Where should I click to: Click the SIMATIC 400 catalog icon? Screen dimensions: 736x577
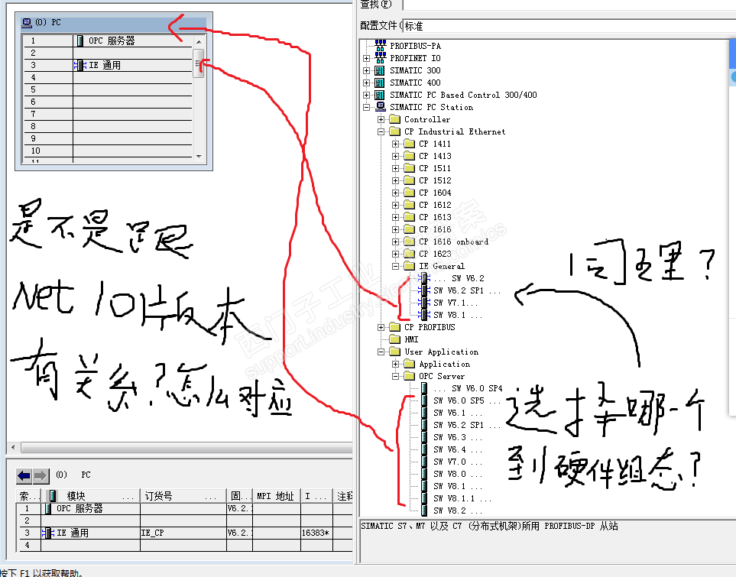pos(380,83)
